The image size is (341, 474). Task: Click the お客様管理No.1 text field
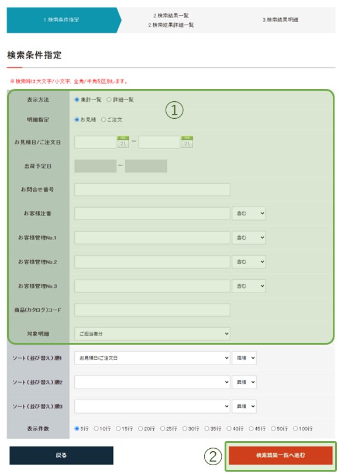(x=152, y=238)
